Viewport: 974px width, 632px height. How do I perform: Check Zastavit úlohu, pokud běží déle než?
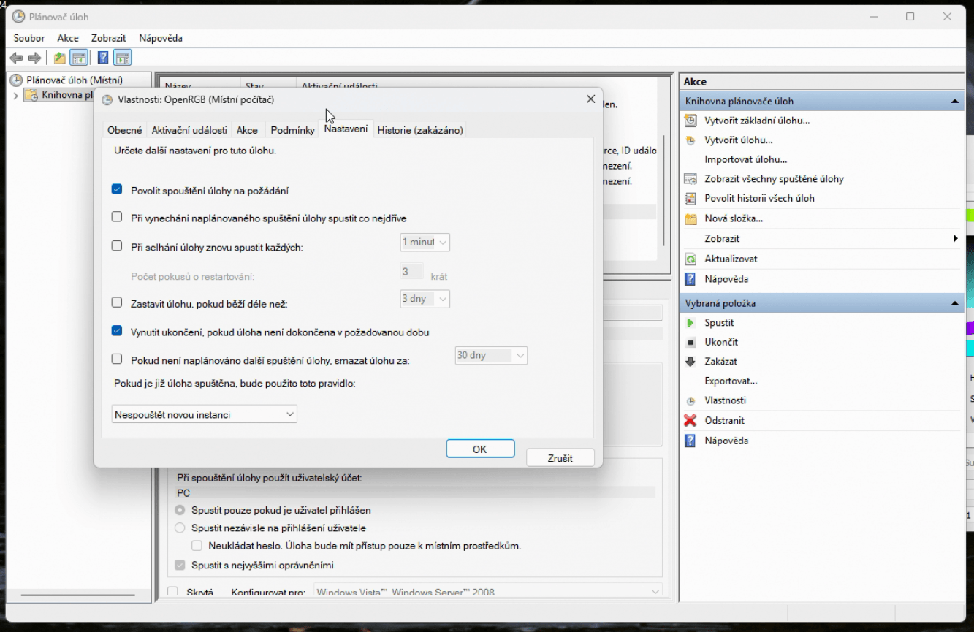click(117, 302)
